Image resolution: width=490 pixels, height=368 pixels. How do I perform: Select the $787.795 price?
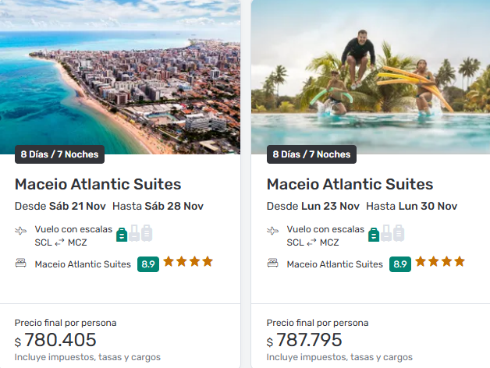click(x=308, y=340)
